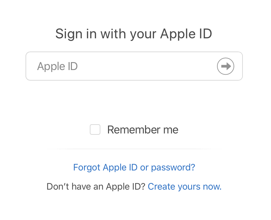
Task: Follow the Create yours now link
Action: pyautogui.click(x=185, y=187)
